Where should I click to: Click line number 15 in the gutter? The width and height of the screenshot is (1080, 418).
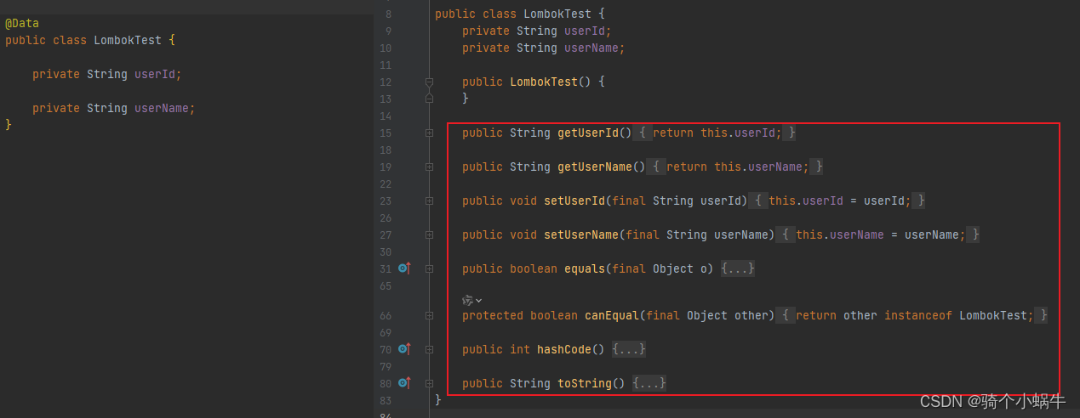[385, 133]
